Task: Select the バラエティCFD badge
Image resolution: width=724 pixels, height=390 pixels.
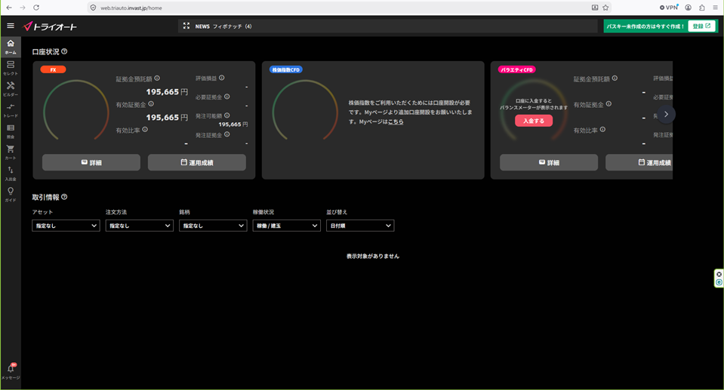Action: point(516,69)
